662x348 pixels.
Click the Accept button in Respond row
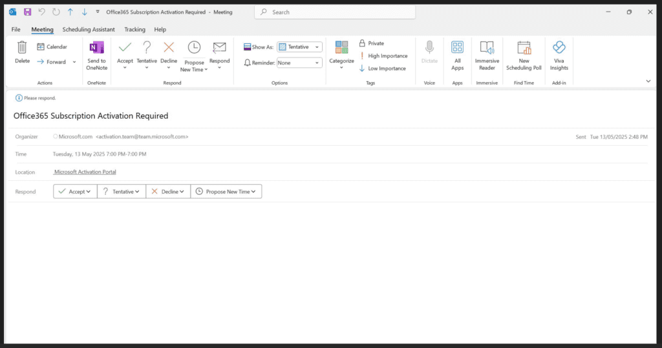coord(75,192)
